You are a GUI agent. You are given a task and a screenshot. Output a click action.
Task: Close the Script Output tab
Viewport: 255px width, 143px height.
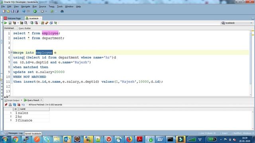click(22, 100)
